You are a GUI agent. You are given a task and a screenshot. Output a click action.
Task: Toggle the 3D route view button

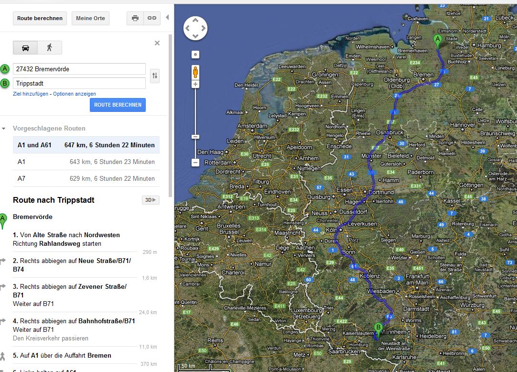tap(151, 200)
